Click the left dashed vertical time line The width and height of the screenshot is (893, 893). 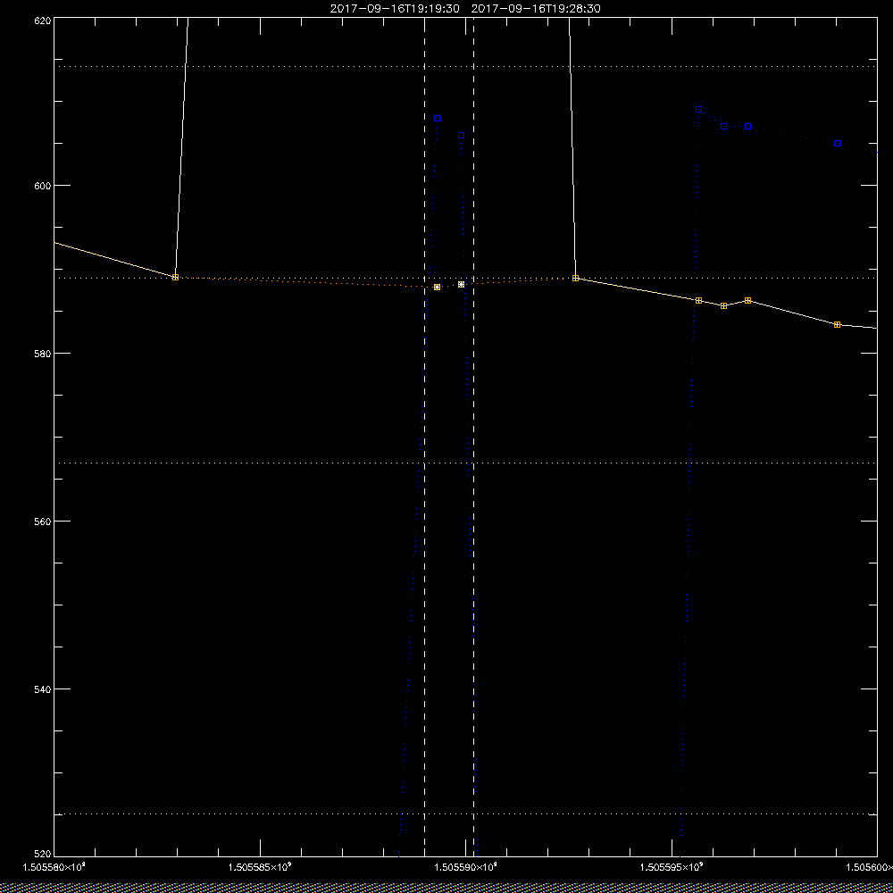pyautogui.click(x=424, y=436)
